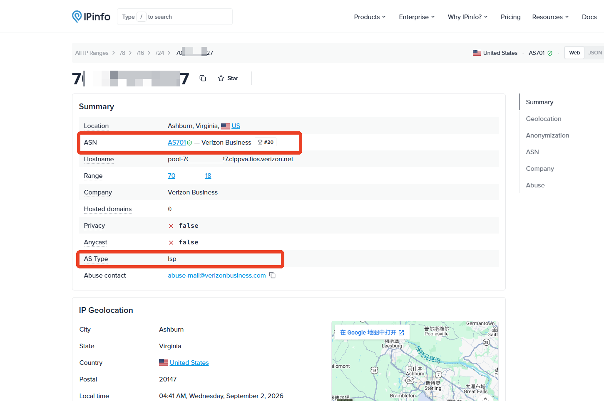Click the IPinfo logo
Image resolution: width=604 pixels, height=401 pixels.
click(x=91, y=17)
